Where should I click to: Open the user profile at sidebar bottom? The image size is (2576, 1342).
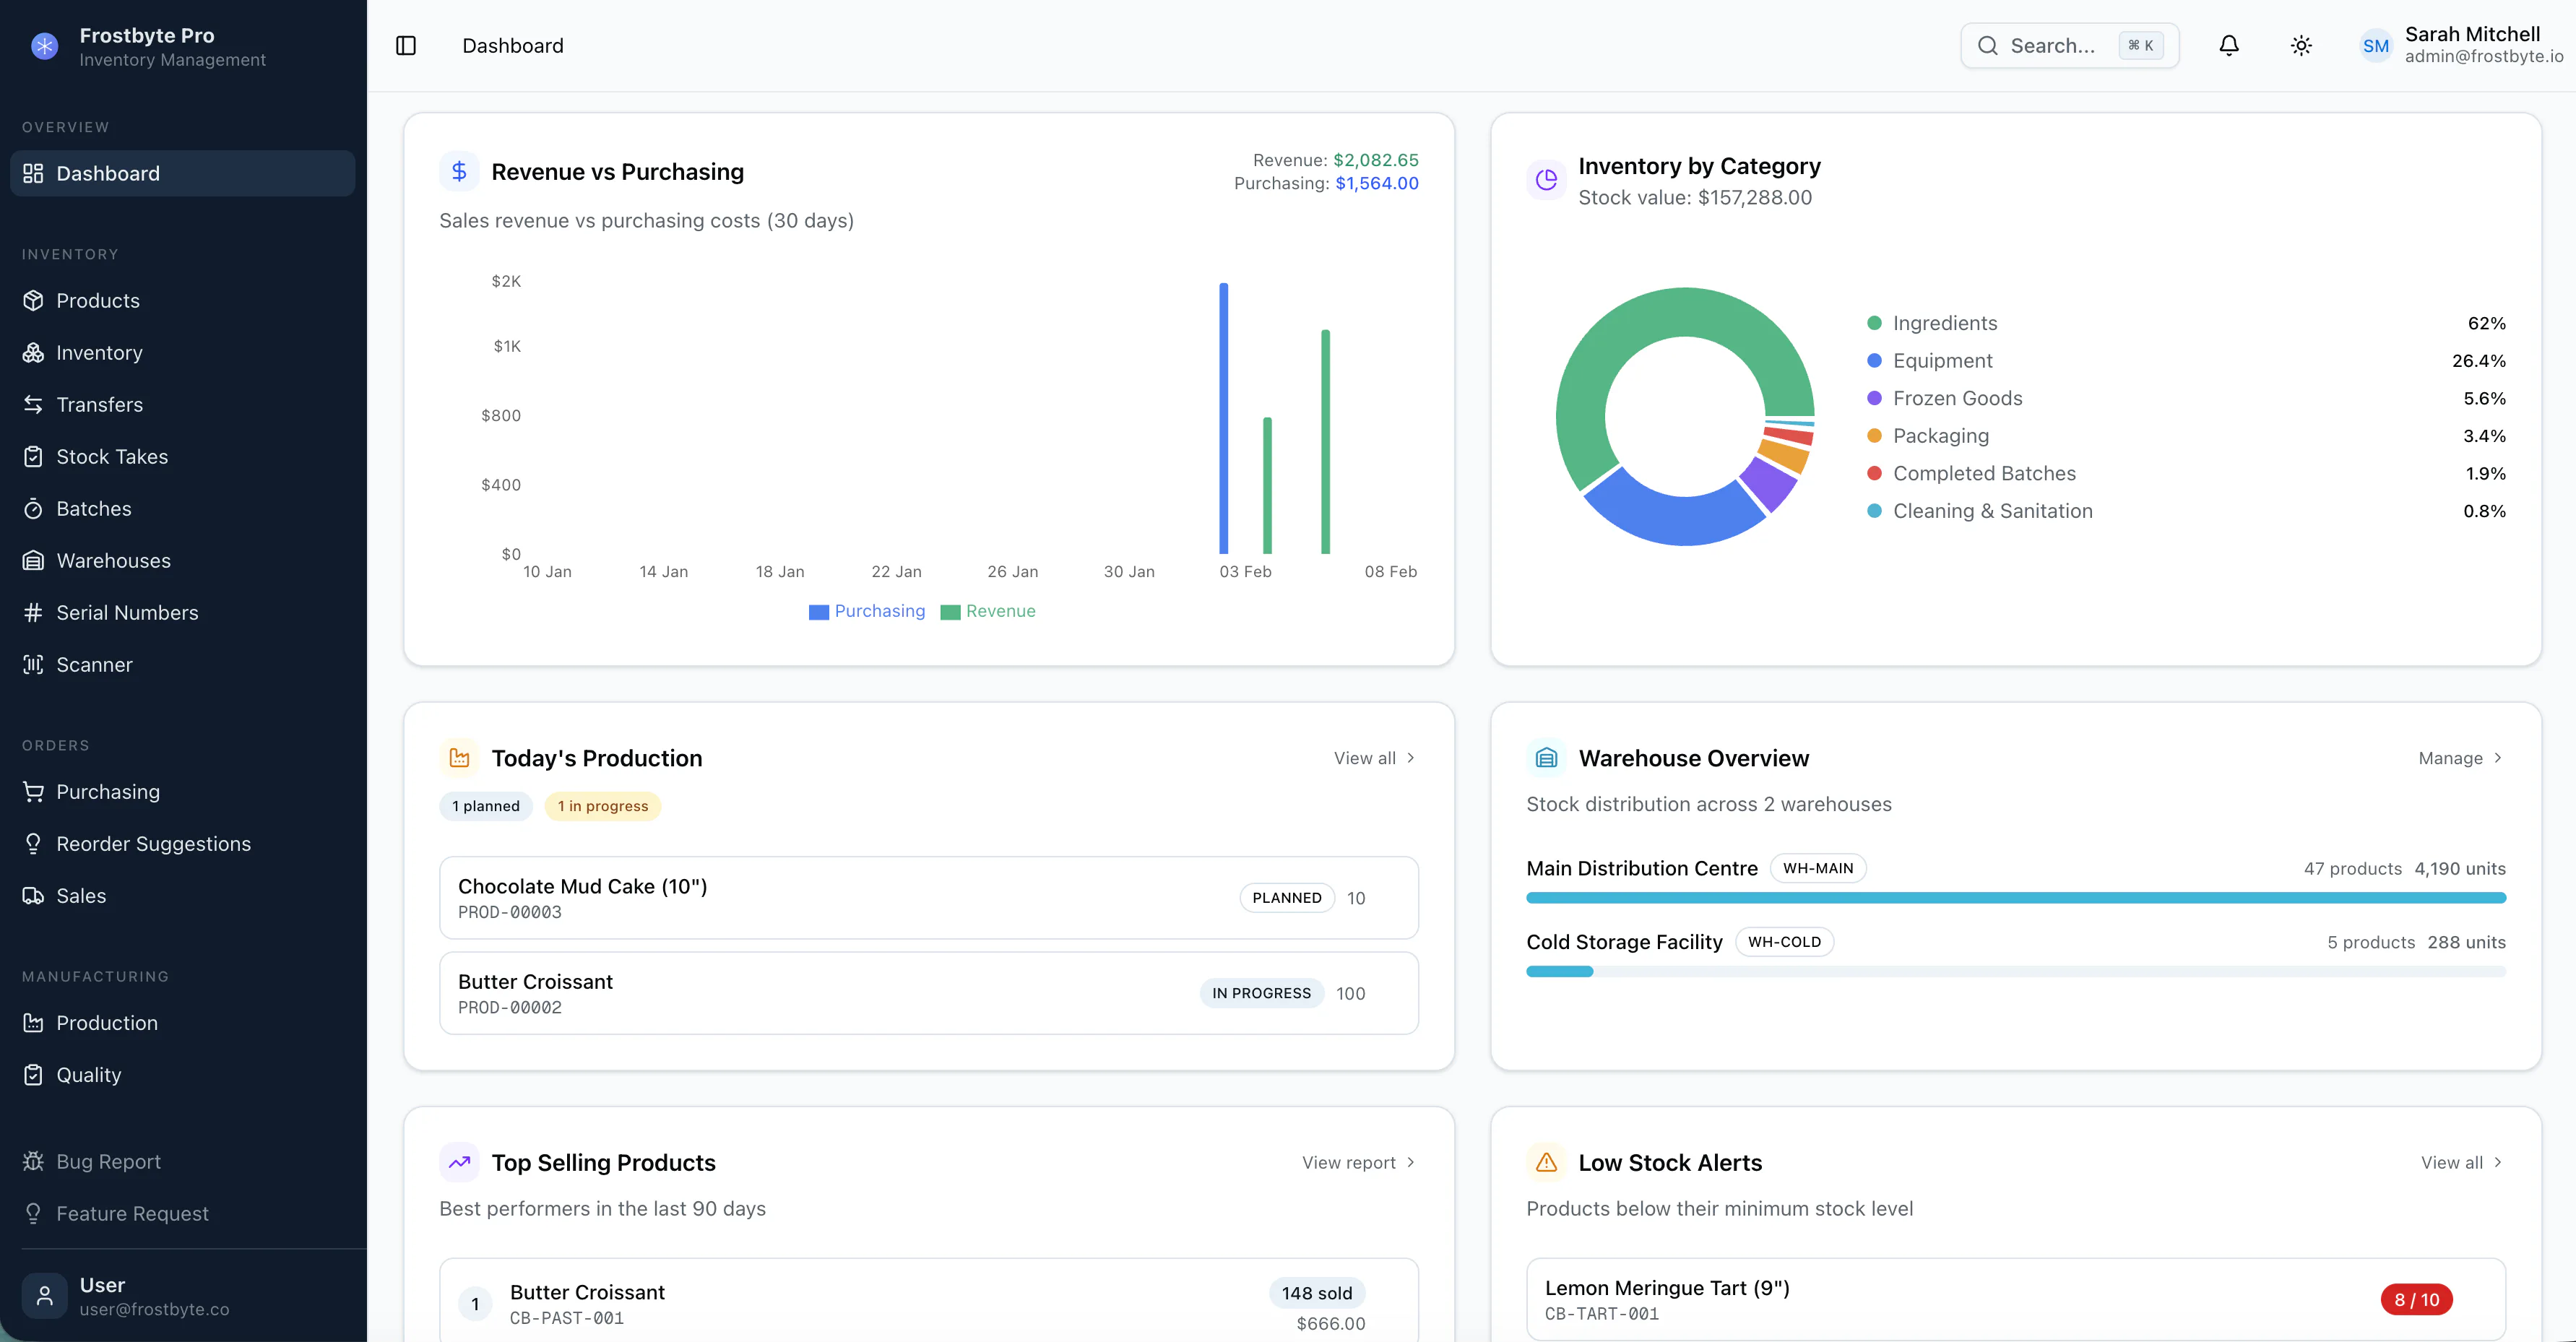[182, 1296]
